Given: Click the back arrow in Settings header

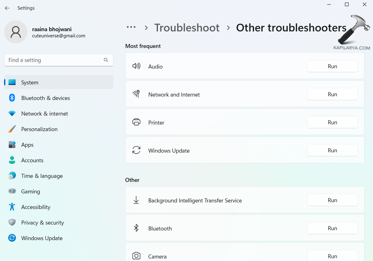Looking at the screenshot, I should [7, 8].
